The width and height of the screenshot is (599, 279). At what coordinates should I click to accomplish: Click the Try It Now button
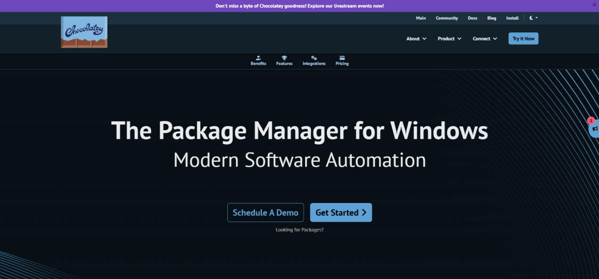point(523,38)
